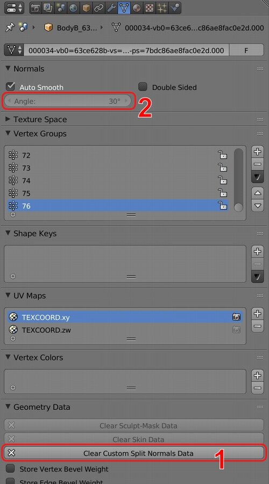Screen dimensions: 269x484
Task: Enable Store Vertex Bevel Weight
Action: point(11,468)
